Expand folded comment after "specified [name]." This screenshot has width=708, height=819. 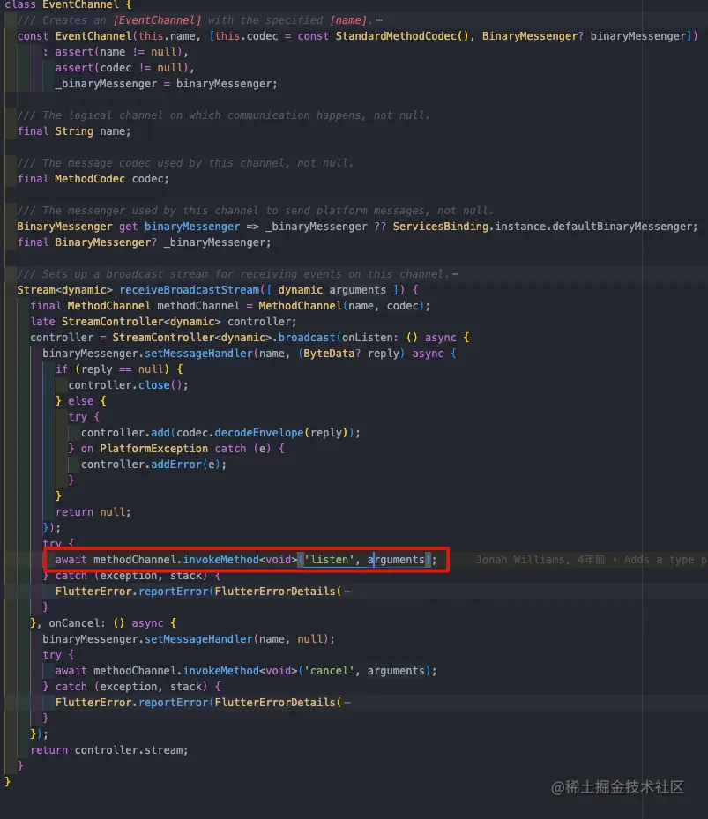tap(379, 20)
